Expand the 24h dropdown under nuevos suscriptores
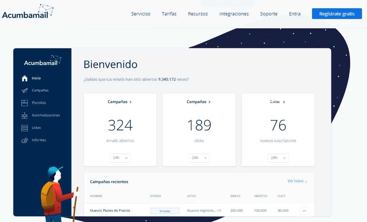 (x=278, y=158)
